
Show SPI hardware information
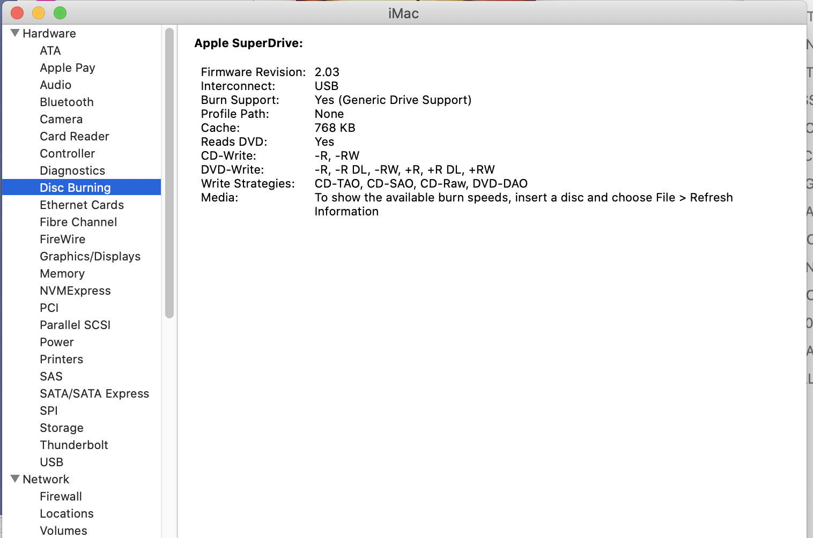(x=49, y=410)
